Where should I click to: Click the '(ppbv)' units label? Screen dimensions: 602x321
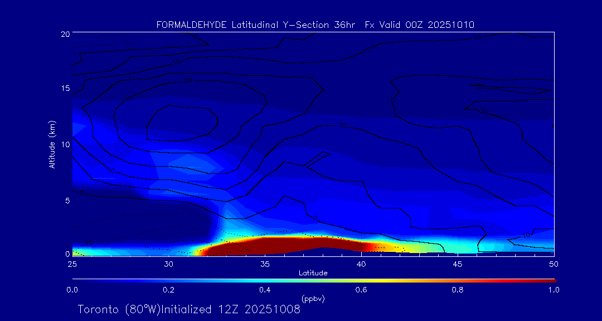point(313,299)
